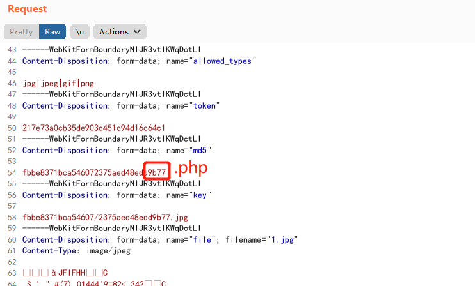Click the key path value ending in .jpg

(105, 218)
